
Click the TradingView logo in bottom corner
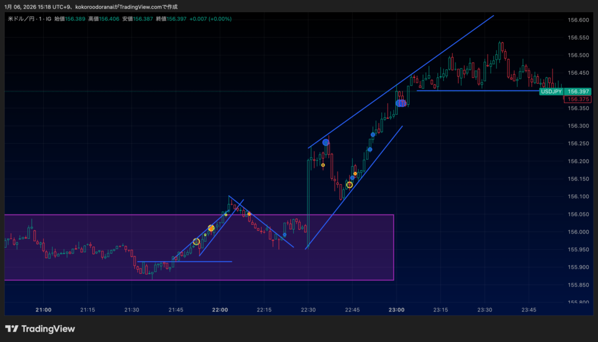click(x=40, y=329)
